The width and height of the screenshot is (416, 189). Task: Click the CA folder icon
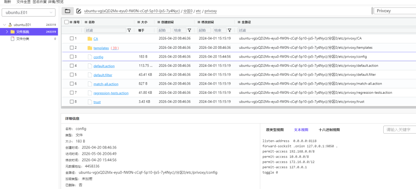[90, 39]
